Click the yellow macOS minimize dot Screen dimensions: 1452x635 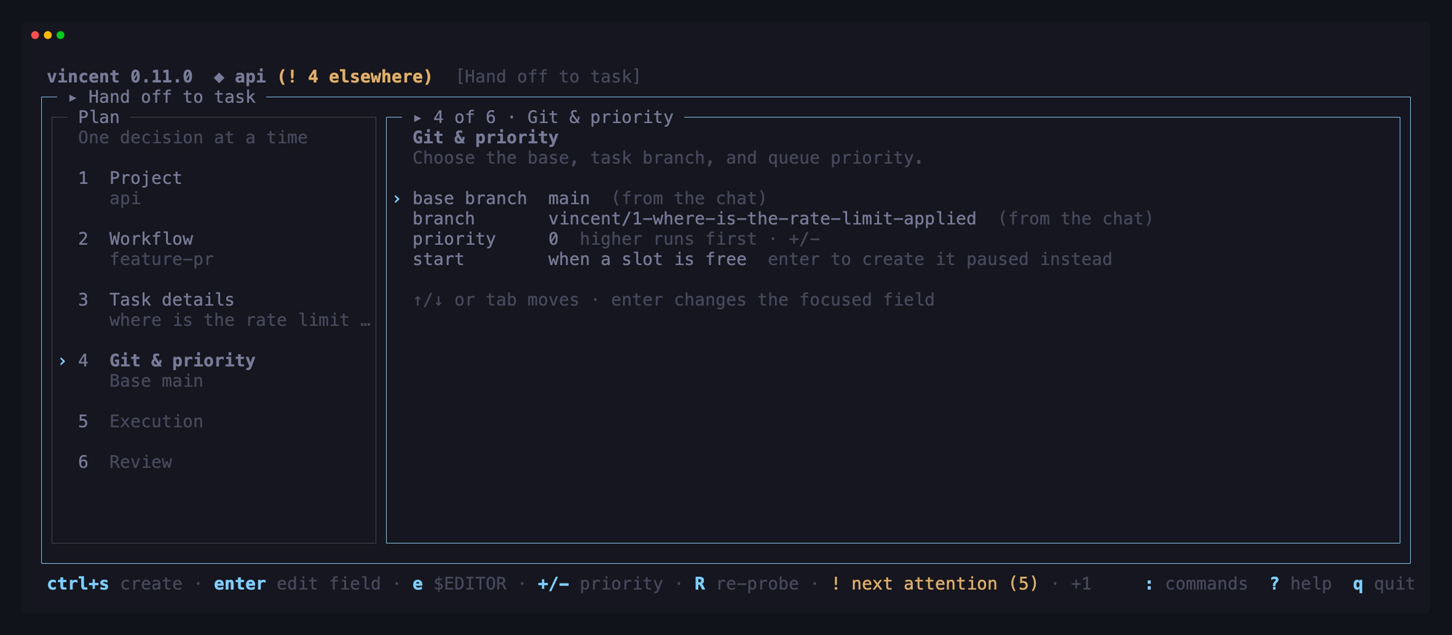48,35
